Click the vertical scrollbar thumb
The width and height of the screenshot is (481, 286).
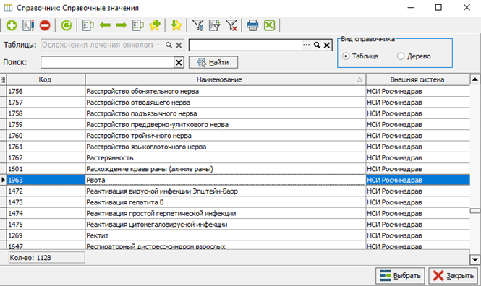pyautogui.click(x=475, y=211)
